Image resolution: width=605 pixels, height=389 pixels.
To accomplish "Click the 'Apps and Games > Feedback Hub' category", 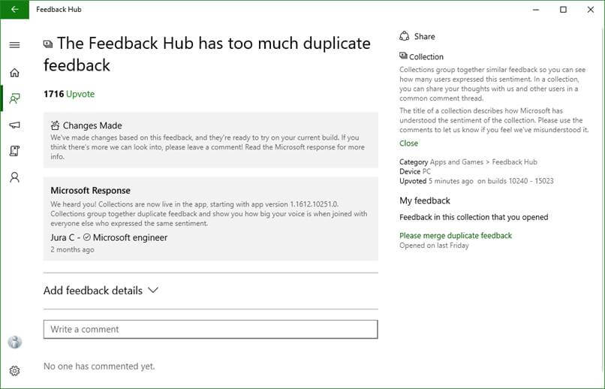I will point(483,162).
